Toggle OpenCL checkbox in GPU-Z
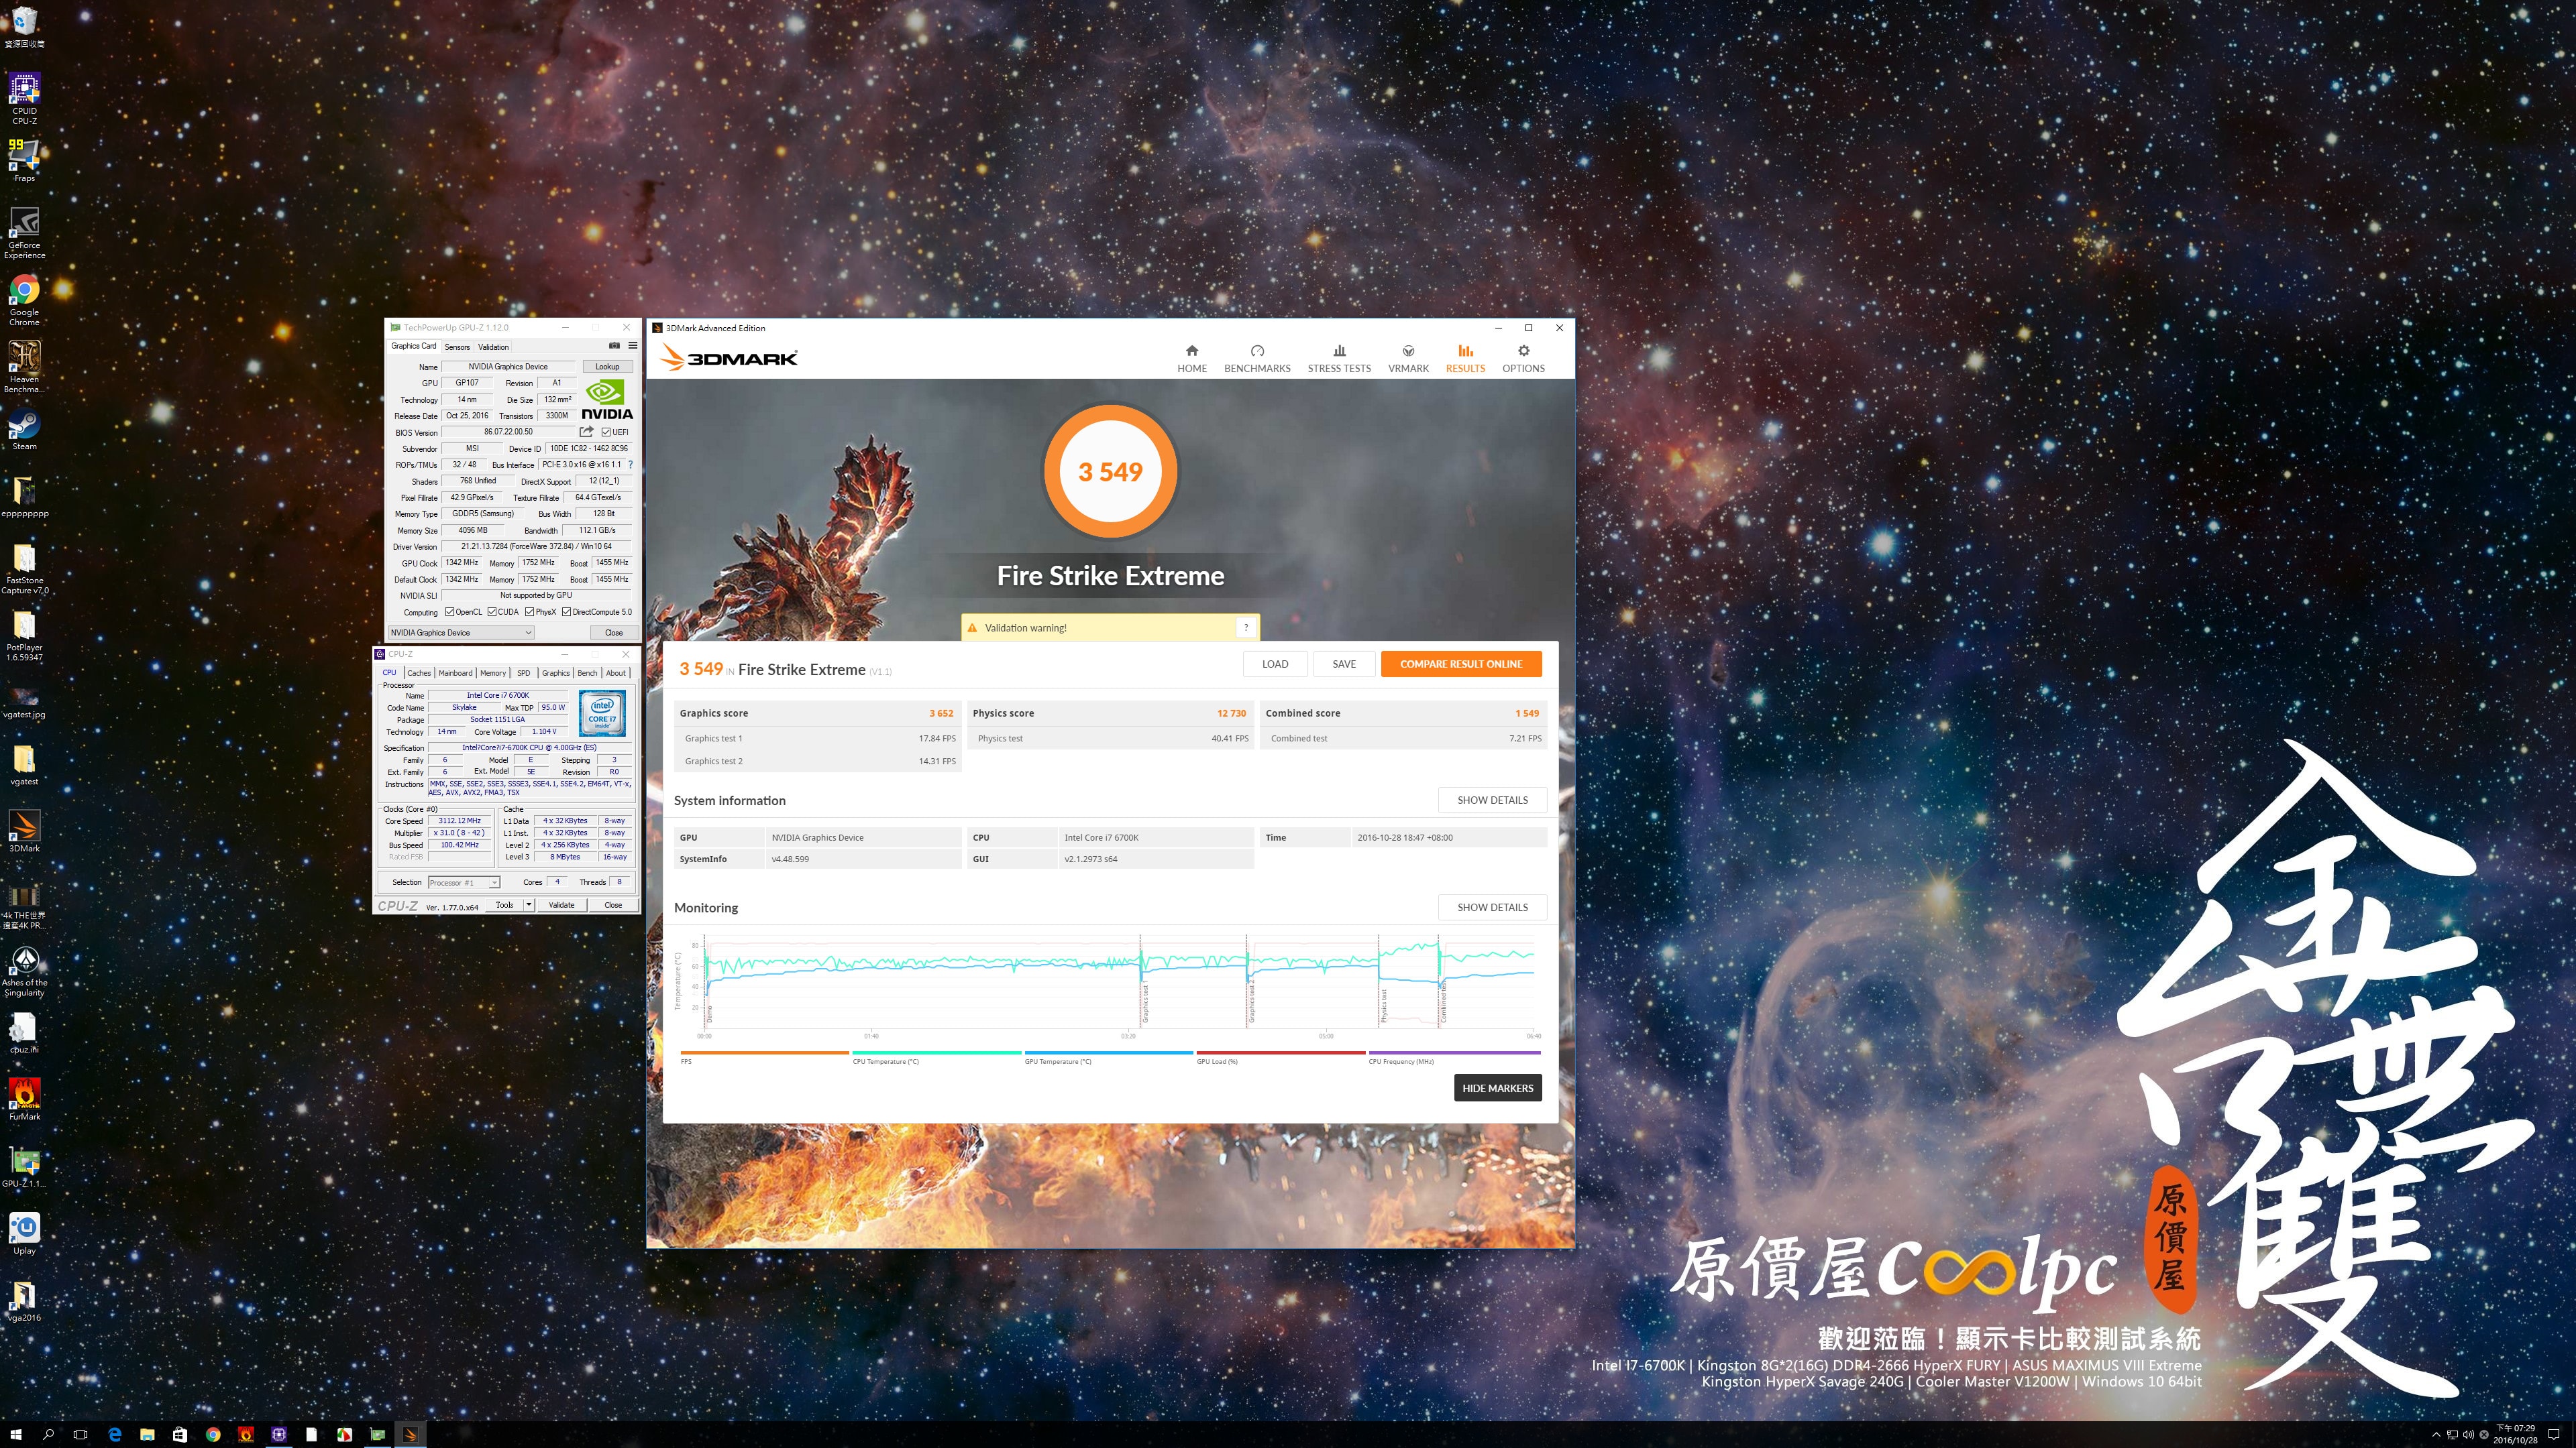This screenshot has height=1448, width=2576. 450,611
